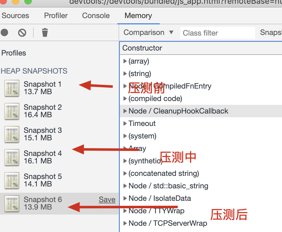Select Snapshot 1 icon in profiles list
The width and height of the screenshot is (282, 232).
coord(12,88)
